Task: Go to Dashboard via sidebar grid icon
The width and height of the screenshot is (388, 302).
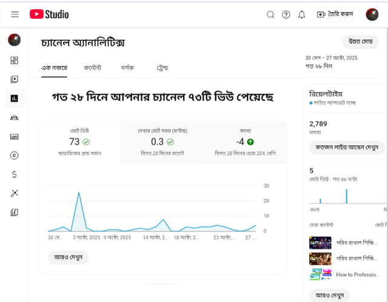Action: (x=14, y=61)
